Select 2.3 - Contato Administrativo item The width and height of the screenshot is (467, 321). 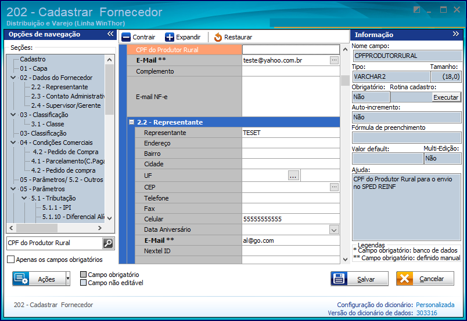[68, 96]
